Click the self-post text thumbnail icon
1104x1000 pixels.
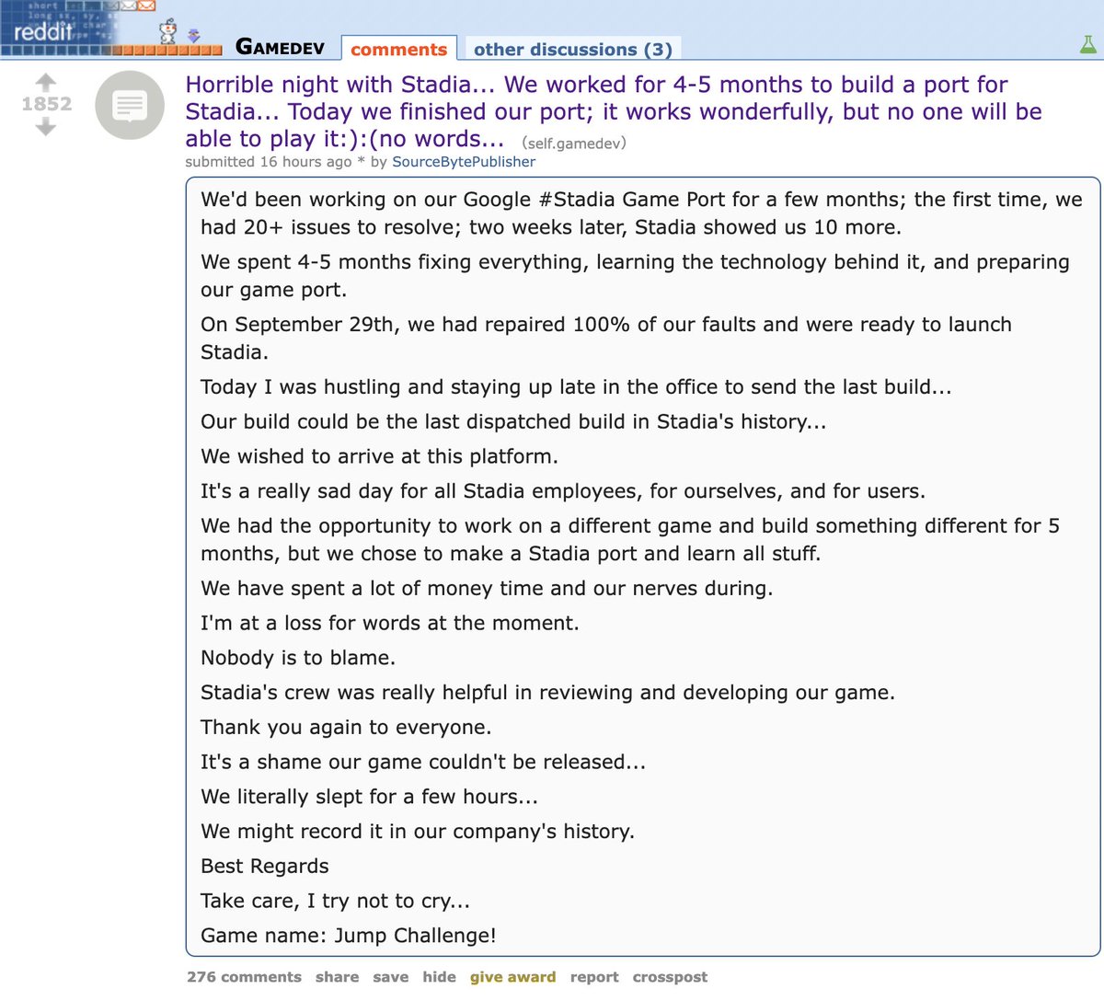[130, 106]
